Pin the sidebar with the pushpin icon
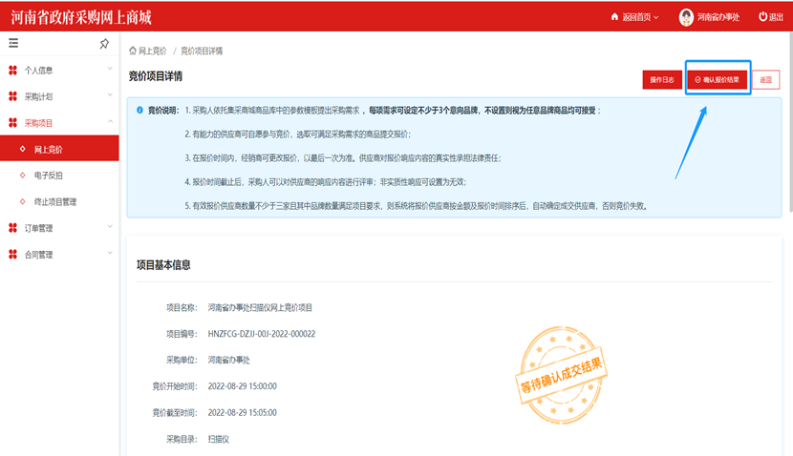 104,44
